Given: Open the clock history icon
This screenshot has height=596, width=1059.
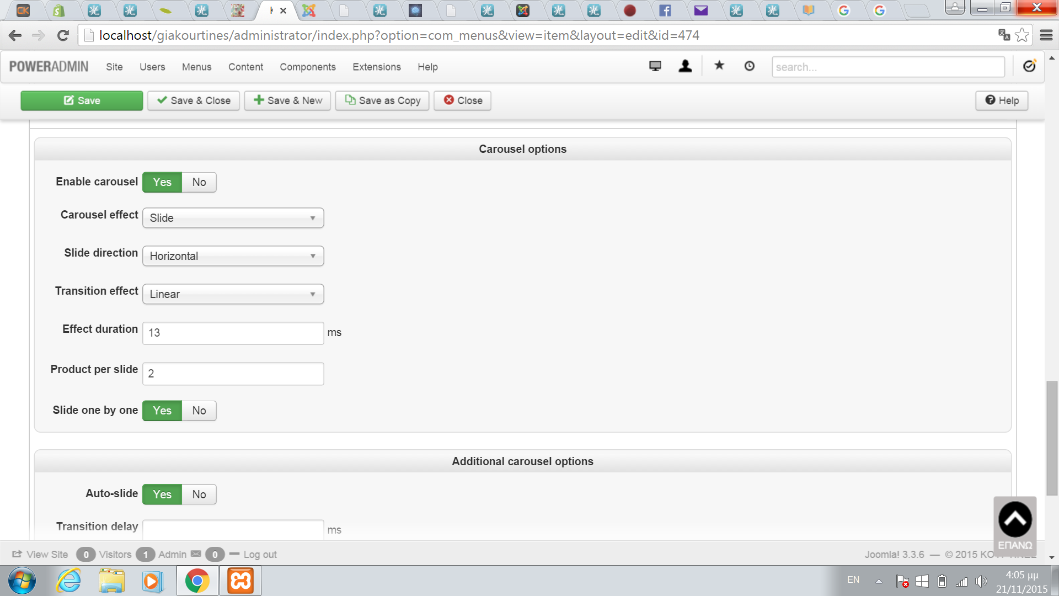Looking at the screenshot, I should click(x=749, y=66).
